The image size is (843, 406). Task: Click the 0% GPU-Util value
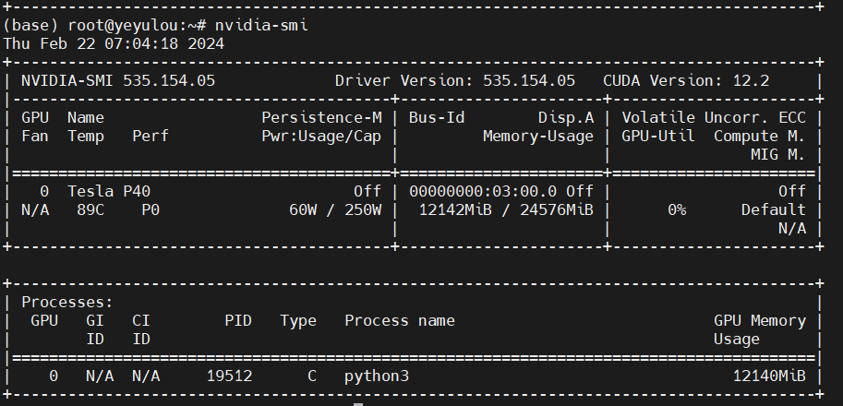677,209
